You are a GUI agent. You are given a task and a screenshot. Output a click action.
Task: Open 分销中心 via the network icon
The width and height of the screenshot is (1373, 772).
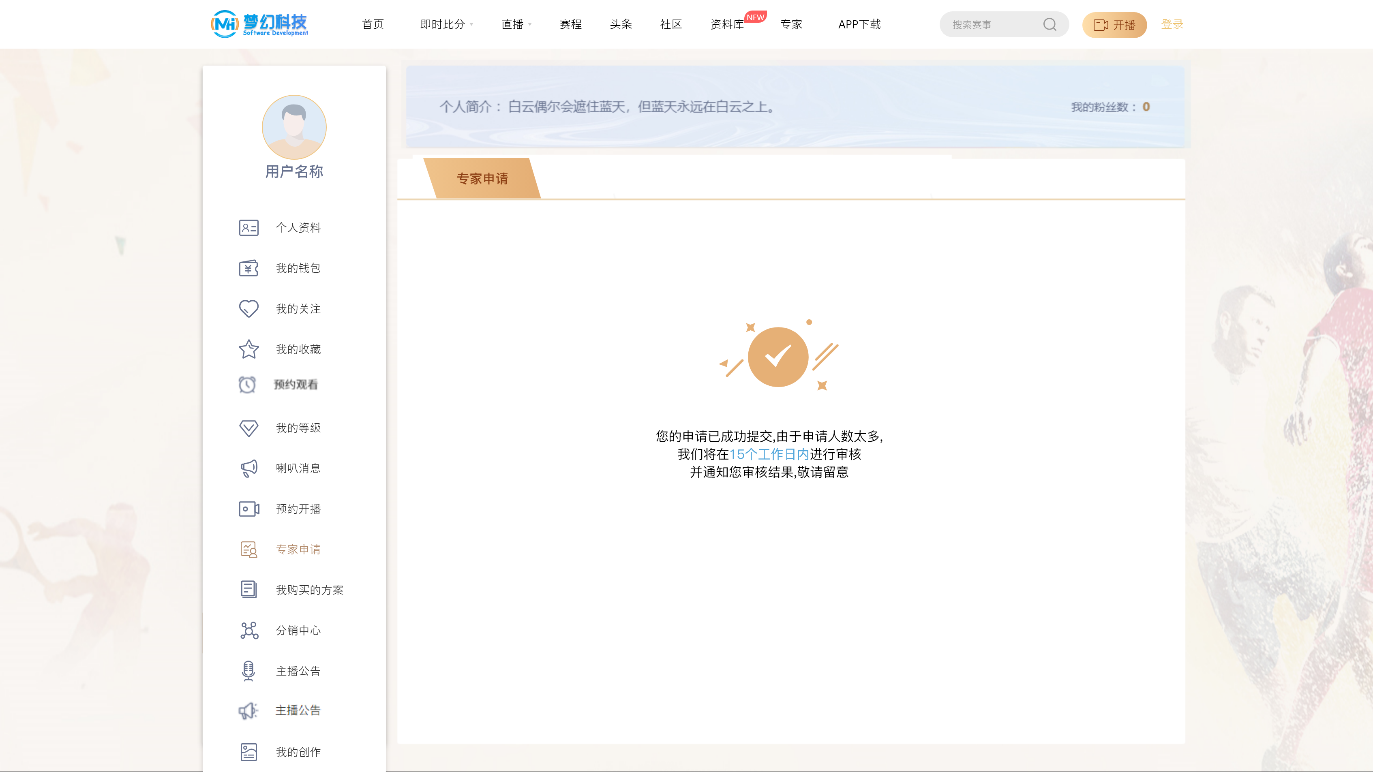click(x=248, y=630)
